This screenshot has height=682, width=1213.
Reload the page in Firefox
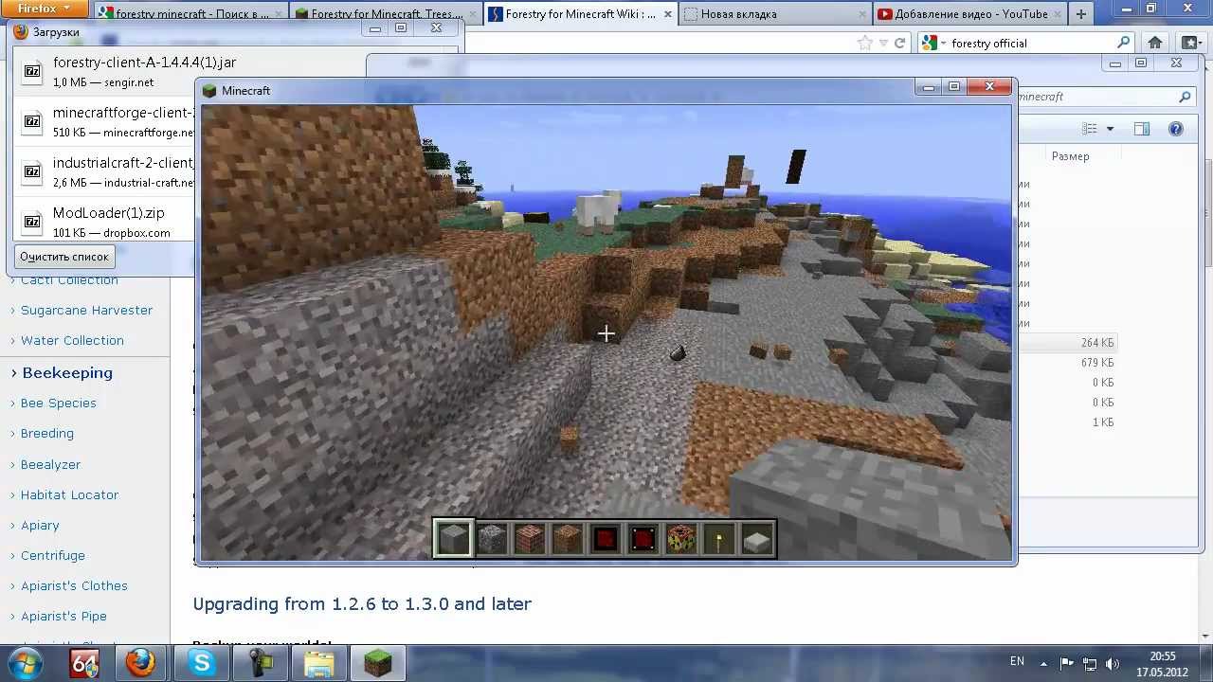coord(899,43)
